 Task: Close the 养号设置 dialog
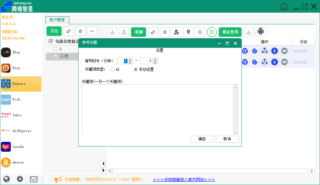(x=235, y=43)
